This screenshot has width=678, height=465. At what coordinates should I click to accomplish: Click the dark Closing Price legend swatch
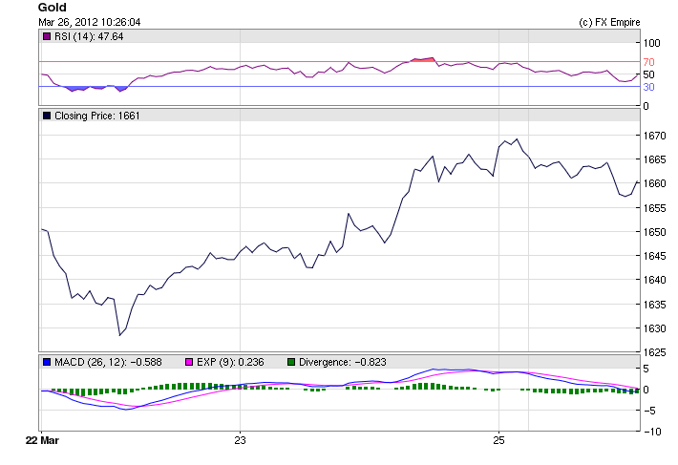(x=47, y=116)
